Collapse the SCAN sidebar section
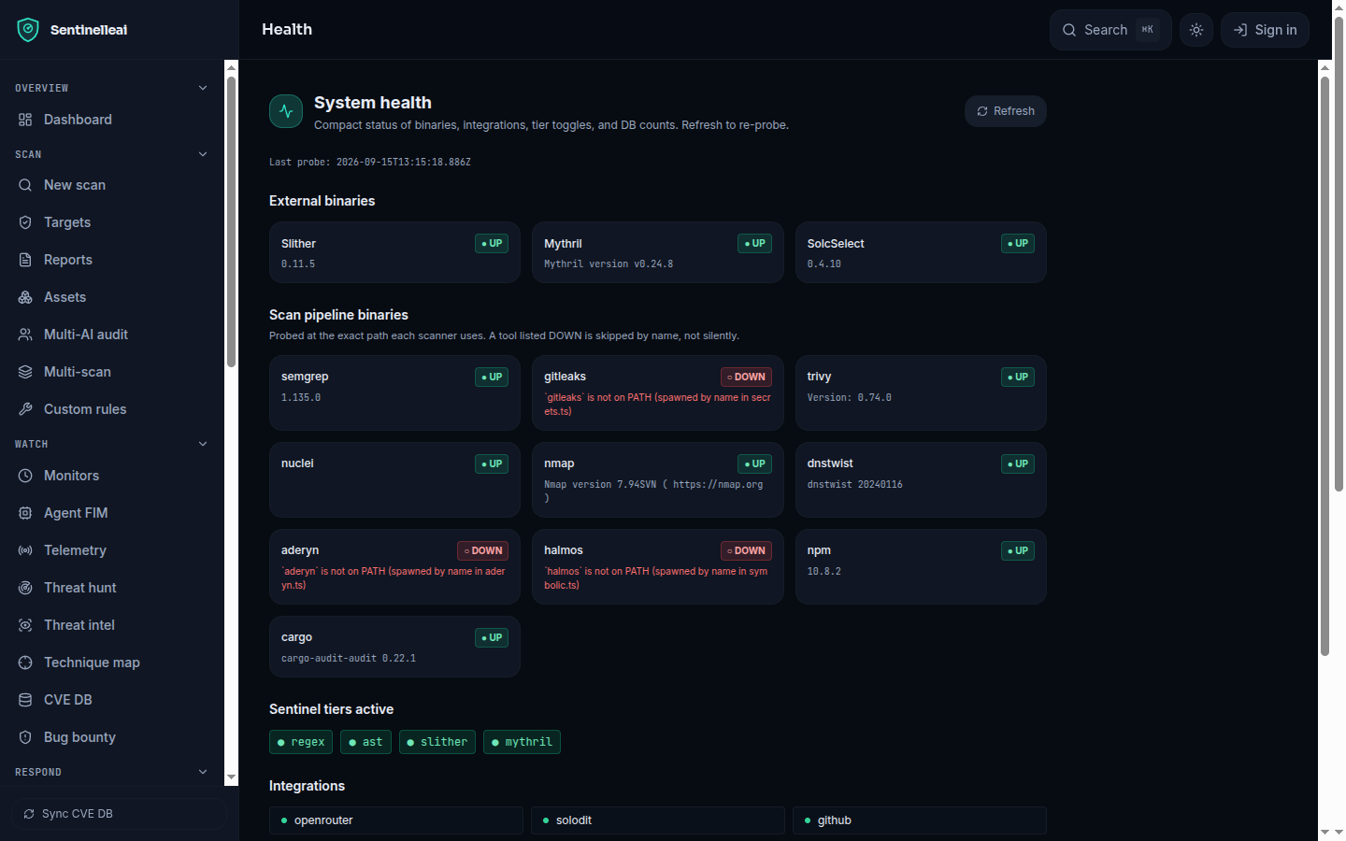1346x841 pixels. pyautogui.click(x=203, y=154)
